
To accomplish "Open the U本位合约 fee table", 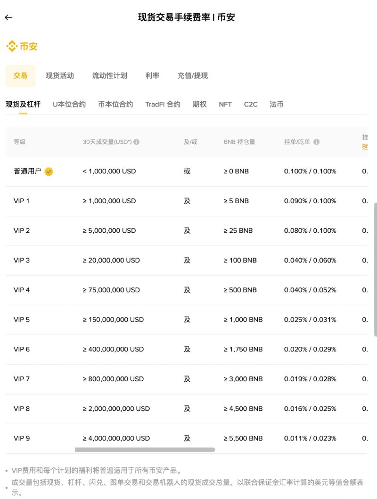I will (70, 104).
